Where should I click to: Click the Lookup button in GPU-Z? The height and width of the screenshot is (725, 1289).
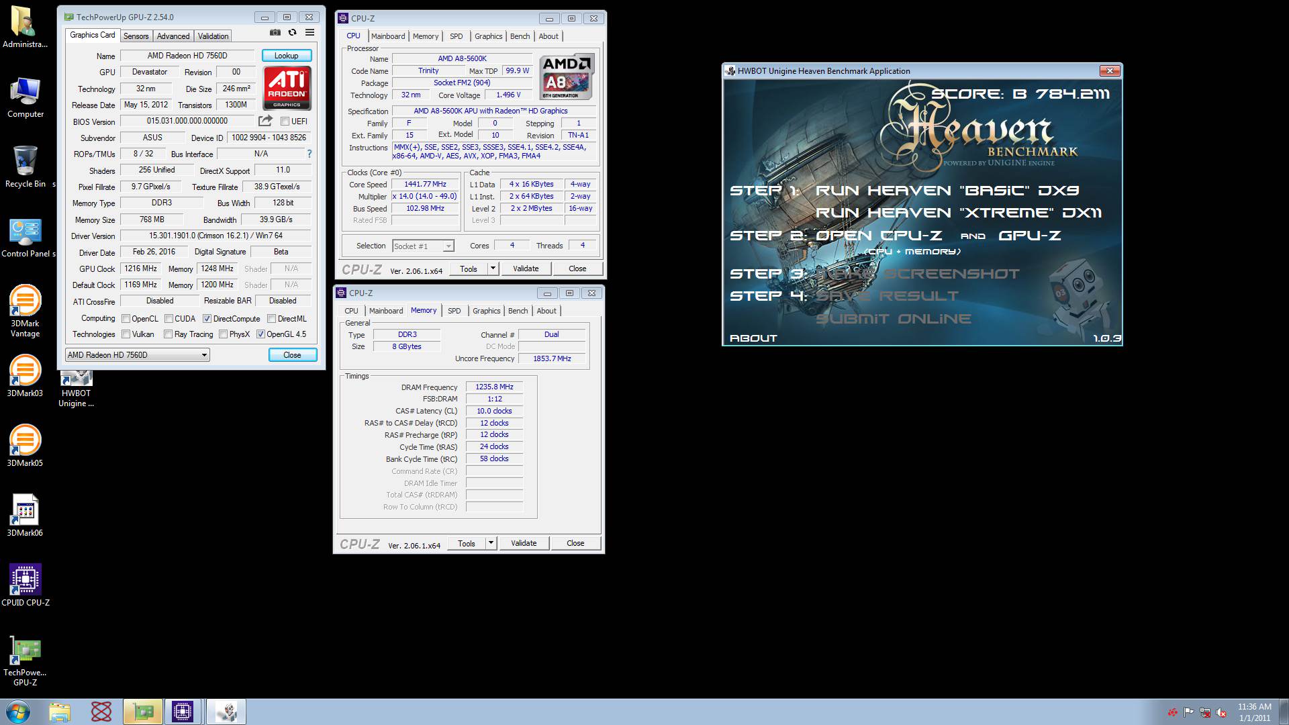[x=287, y=56]
